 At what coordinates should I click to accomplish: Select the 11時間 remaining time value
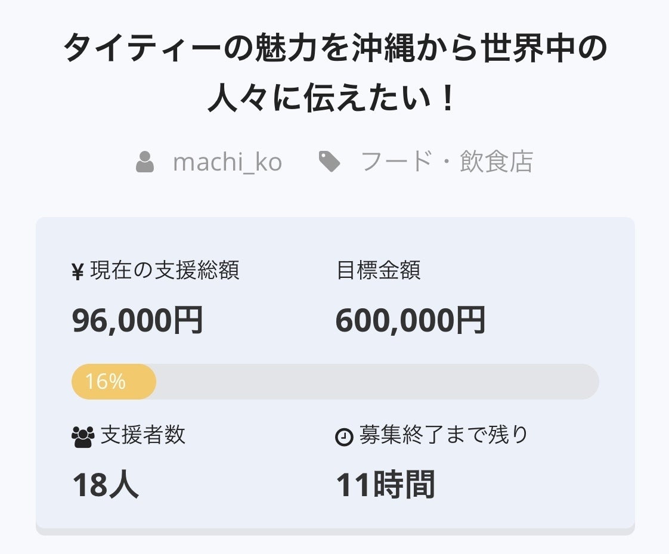coord(385,485)
